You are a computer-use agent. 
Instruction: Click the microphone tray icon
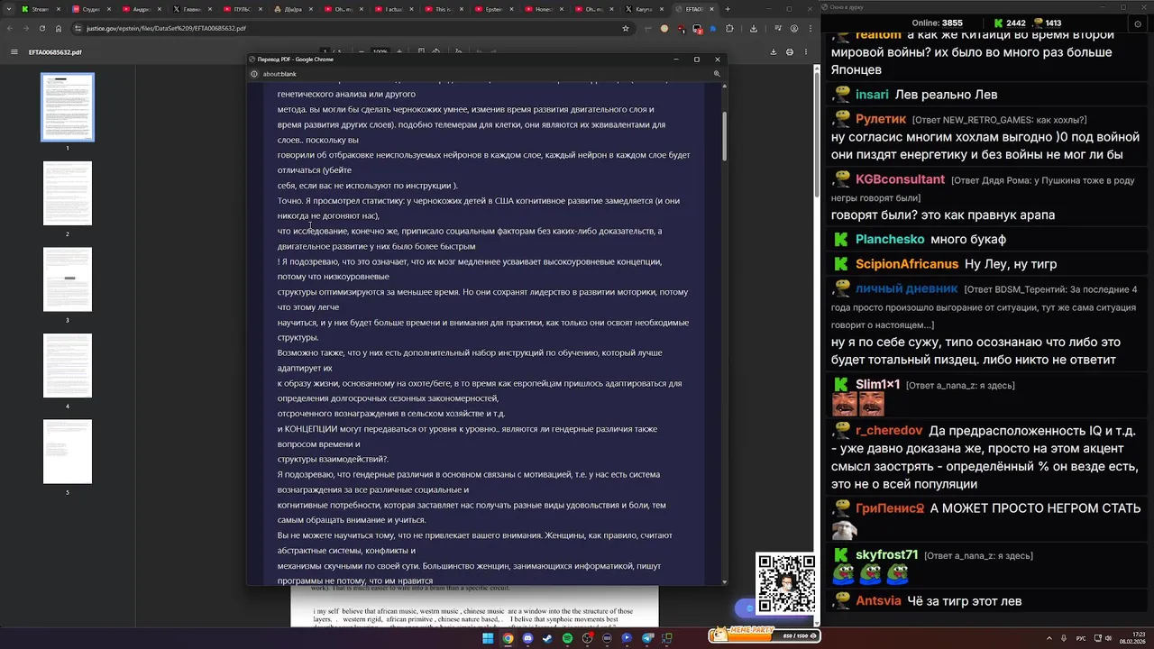pos(1064,638)
